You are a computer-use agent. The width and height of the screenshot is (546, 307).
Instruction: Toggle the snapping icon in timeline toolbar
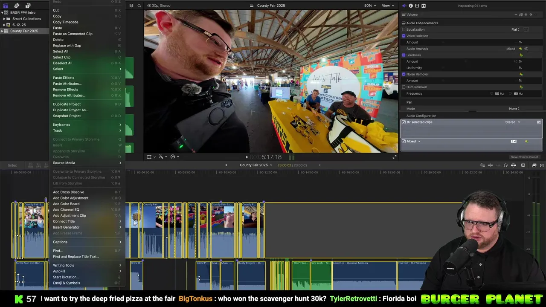click(514, 165)
